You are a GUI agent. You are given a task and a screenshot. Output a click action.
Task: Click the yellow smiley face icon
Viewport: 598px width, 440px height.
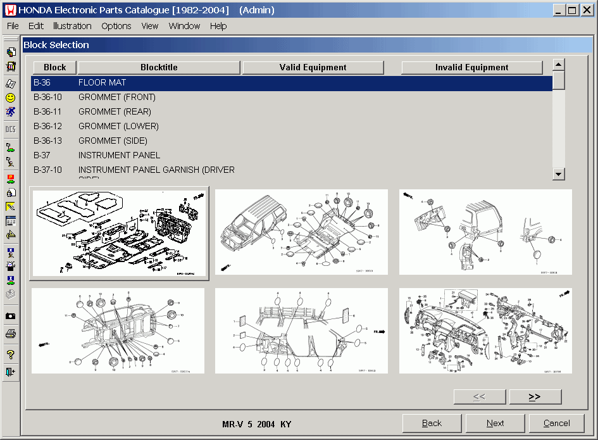[11, 97]
